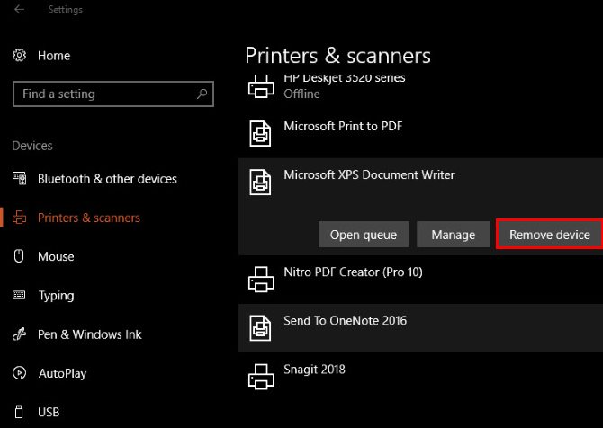The width and height of the screenshot is (603, 428).
Task: Click the back arrow in Settings
Action: pos(19,11)
